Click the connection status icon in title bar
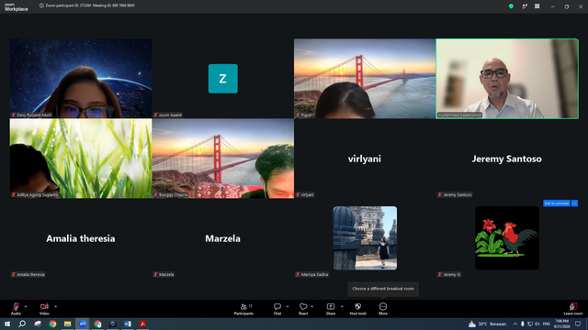This screenshot has height=330, width=588. pyautogui.click(x=525, y=6)
